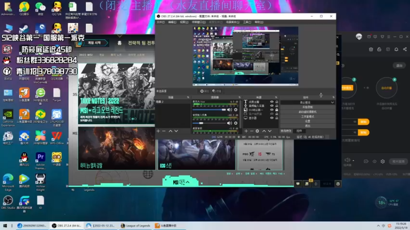The image size is (410, 230).
Task: Click start recording button in OBS controls
Action: [x=307, y=107]
